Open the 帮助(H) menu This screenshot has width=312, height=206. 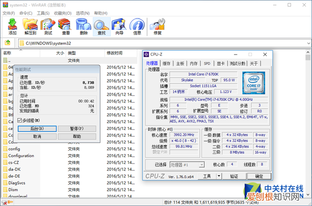coord(101,13)
